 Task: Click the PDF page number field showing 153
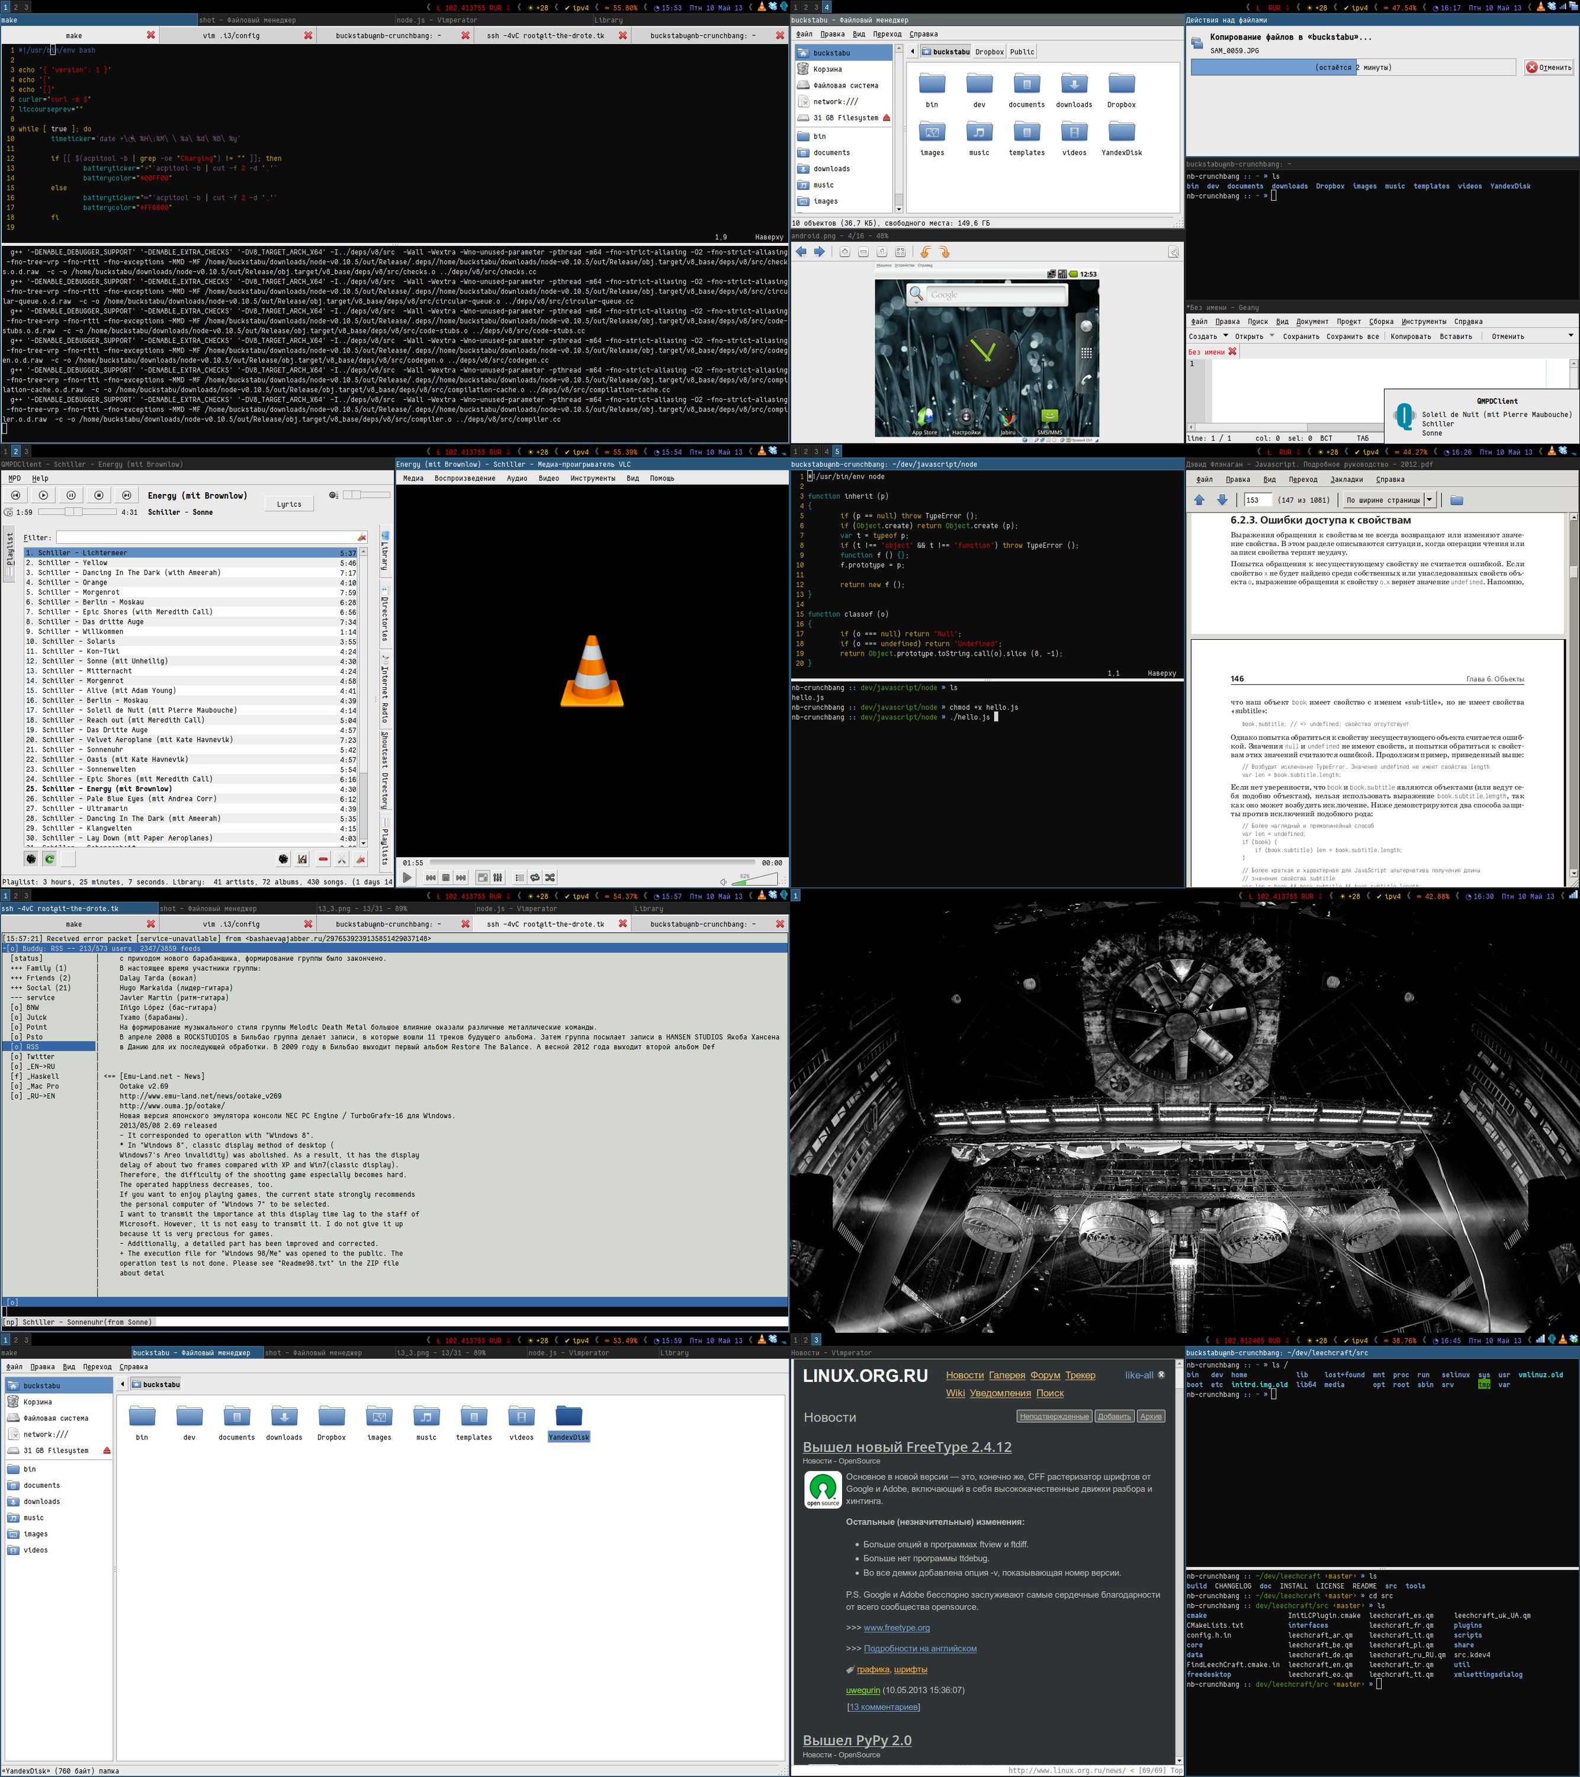1258,500
